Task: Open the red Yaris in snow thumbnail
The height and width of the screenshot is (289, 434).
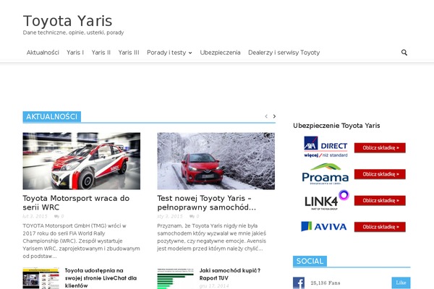Action: [x=216, y=161]
